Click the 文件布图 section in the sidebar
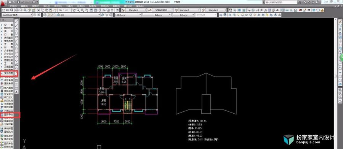Image resolution: width=343 pixels, height=149 pixels. [x=9, y=73]
